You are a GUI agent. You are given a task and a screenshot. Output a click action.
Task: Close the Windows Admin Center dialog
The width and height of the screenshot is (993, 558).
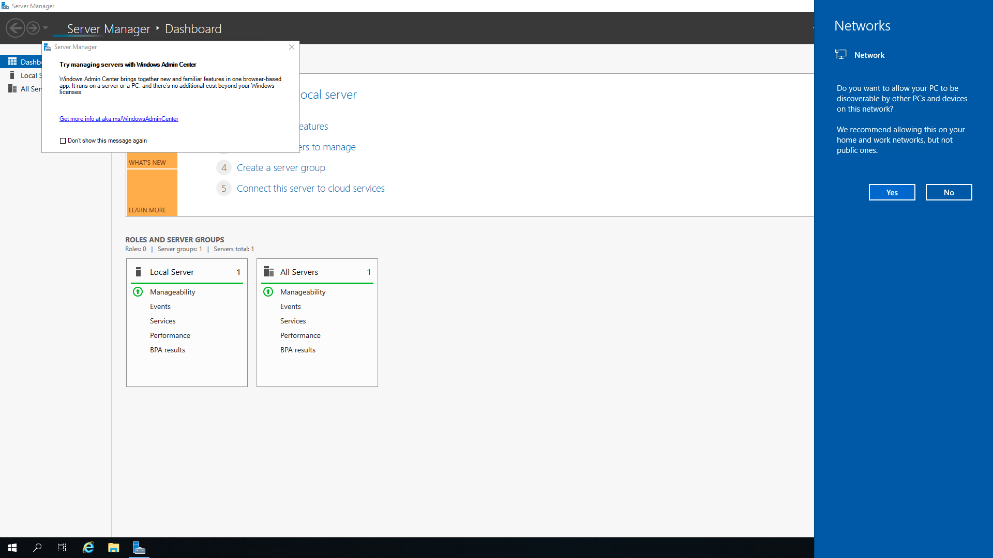(x=292, y=47)
